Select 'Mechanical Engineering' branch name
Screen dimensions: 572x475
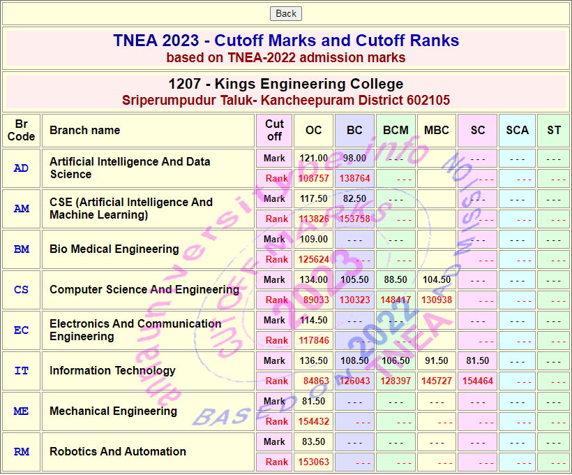113,411
